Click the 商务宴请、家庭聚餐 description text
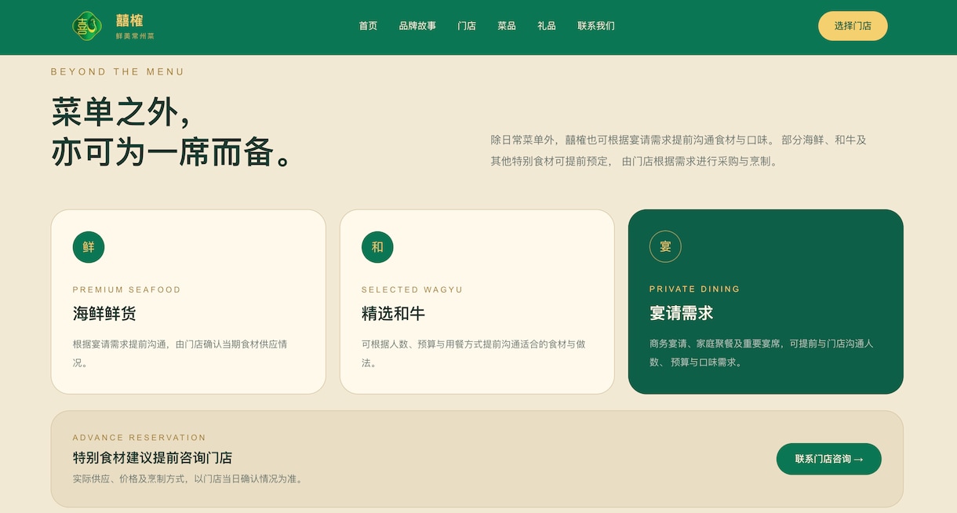The height and width of the screenshot is (513, 957). pos(761,353)
